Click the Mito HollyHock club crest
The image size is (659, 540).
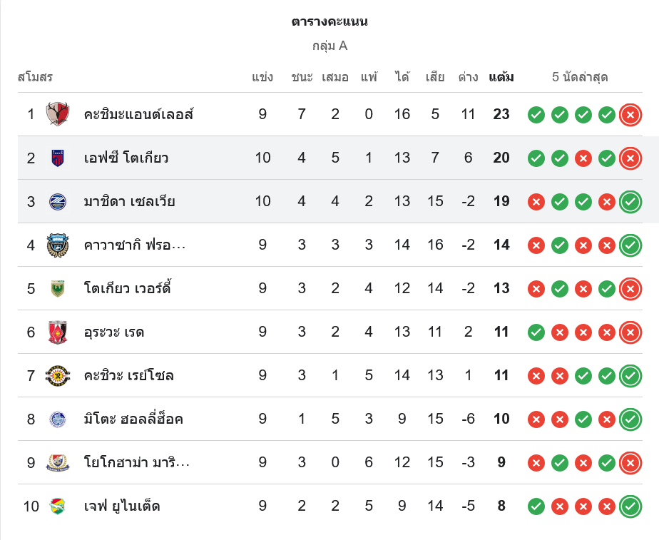(58, 419)
